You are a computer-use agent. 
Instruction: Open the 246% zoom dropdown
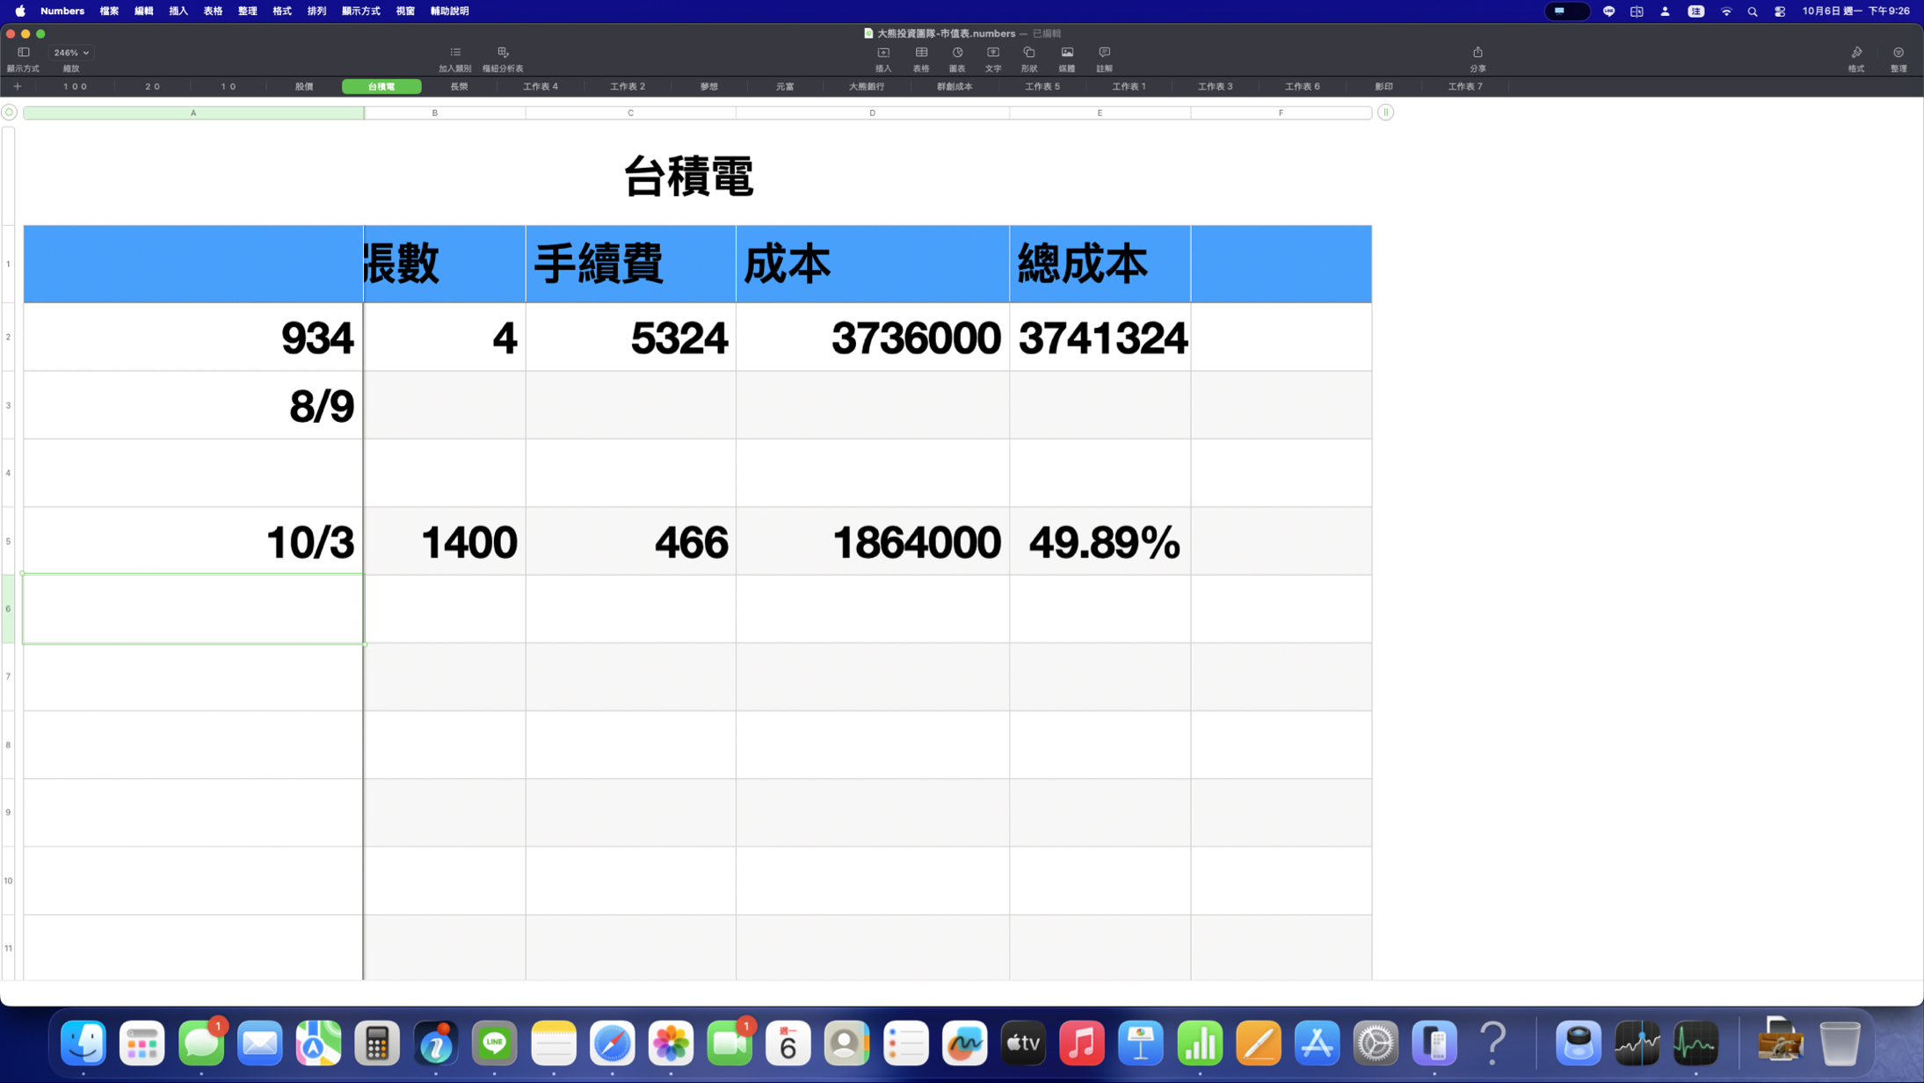(x=71, y=53)
